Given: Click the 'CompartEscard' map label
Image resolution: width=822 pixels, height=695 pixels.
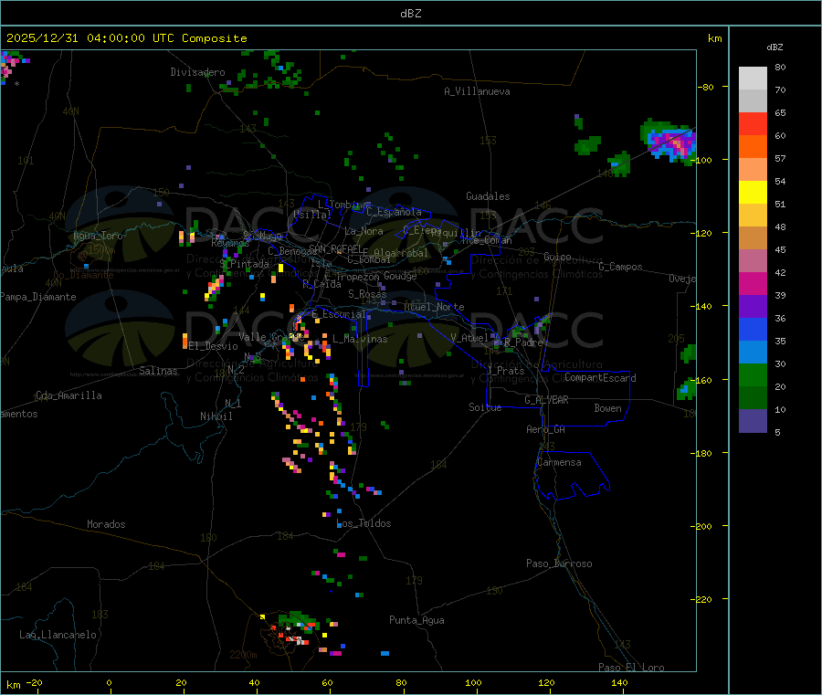Looking at the screenshot, I should tap(600, 377).
